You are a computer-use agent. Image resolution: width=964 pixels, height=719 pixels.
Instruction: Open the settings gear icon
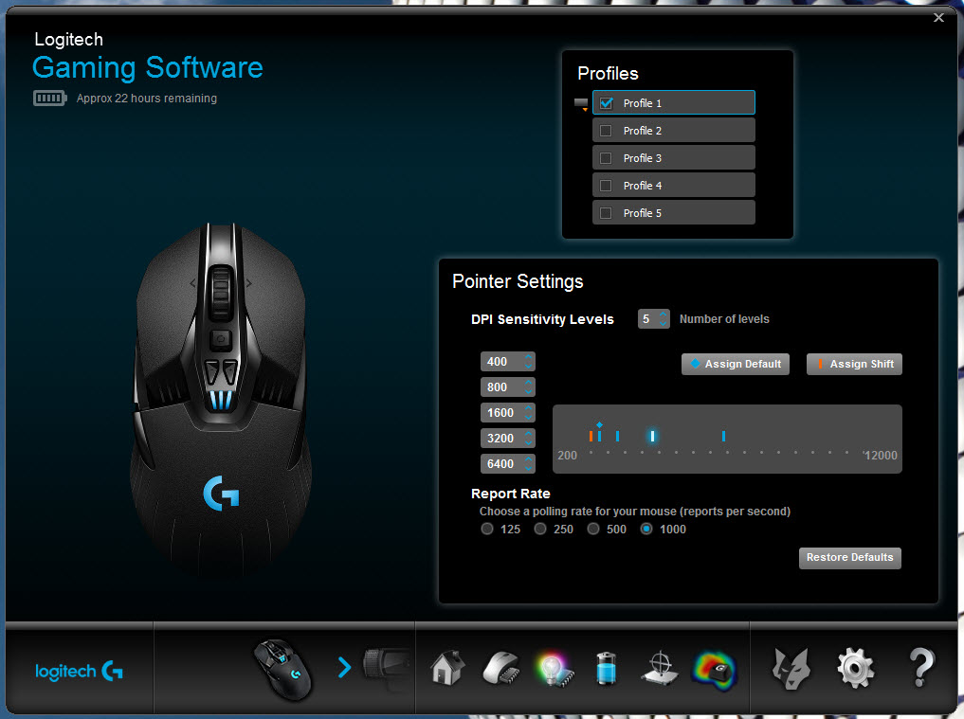coord(855,668)
